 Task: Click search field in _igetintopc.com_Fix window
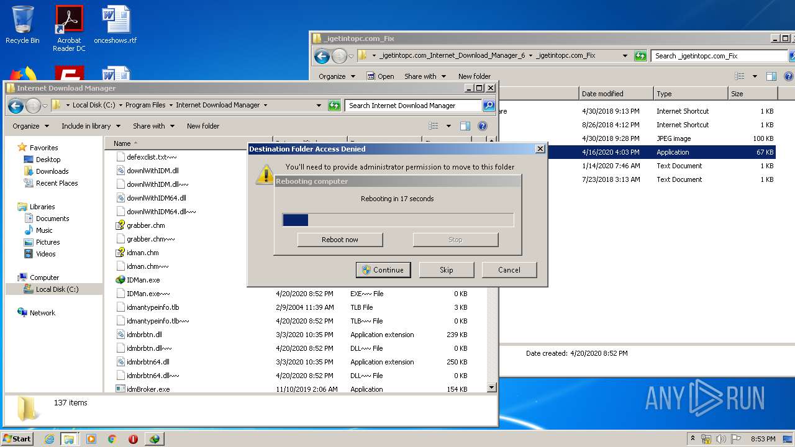pos(719,56)
